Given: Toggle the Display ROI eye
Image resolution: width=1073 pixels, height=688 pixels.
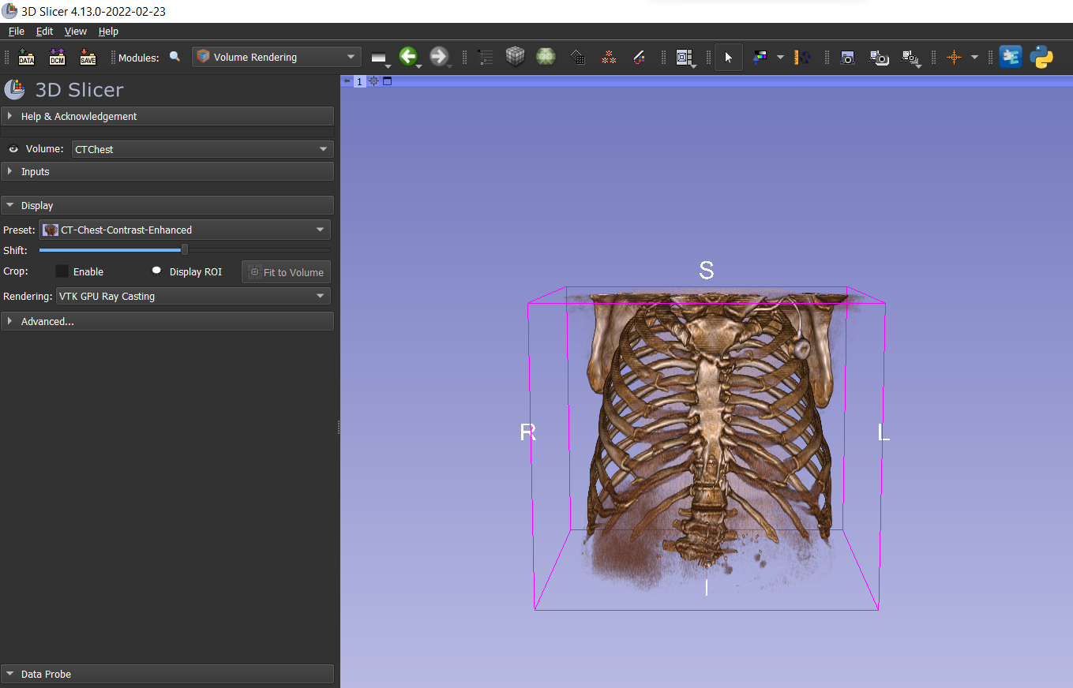Looking at the screenshot, I should 157,271.
